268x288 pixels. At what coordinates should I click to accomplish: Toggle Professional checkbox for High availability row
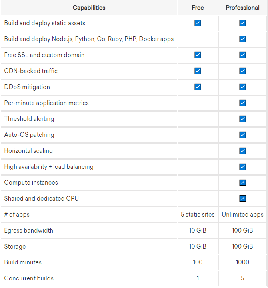242,167
